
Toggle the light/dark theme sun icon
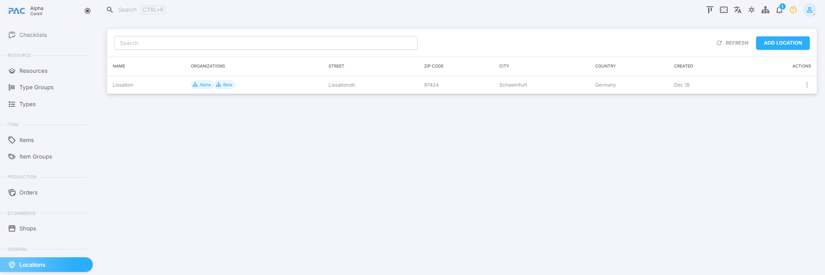tap(751, 10)
